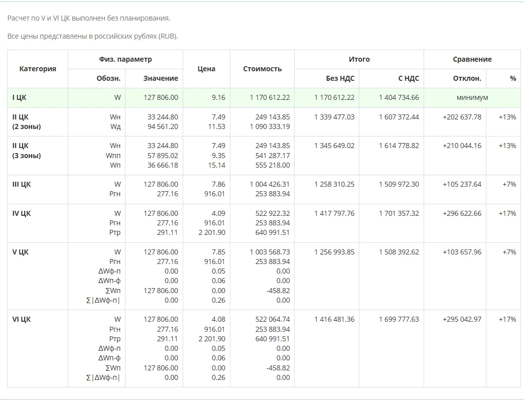Image resolution: width=524 pixels, height=400 pixels.
Task: Select the I ЦК row label
Action: pyautogui.click(x=20, y=97)
